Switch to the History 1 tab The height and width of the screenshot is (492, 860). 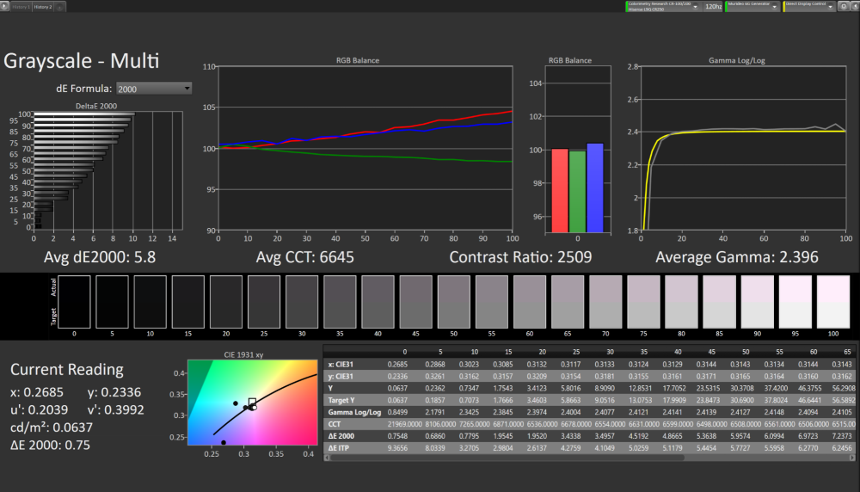[x=21, y=7]
